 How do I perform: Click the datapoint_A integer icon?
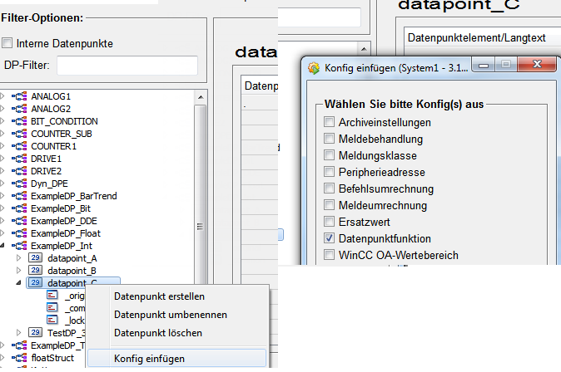tap(36, 258)
